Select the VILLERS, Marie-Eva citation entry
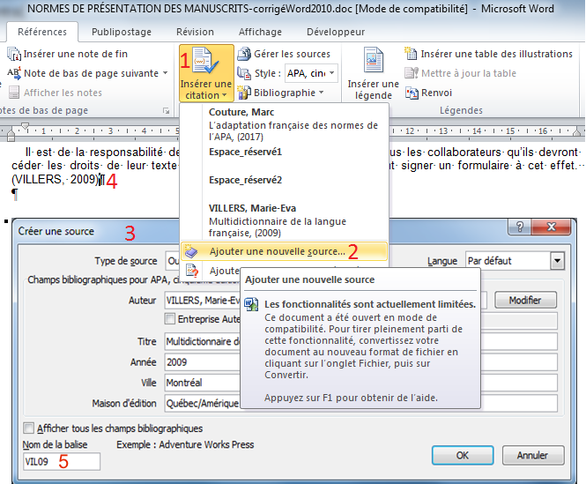586x484 pixels. (284, 220)
